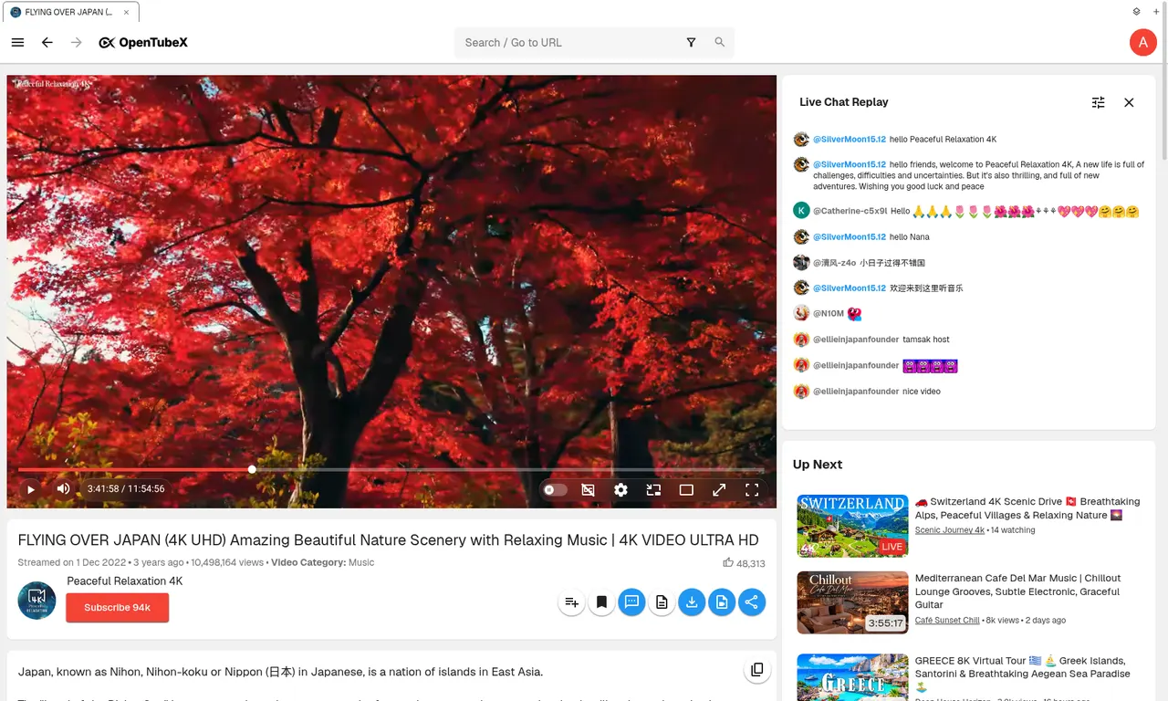Open the search filter funnel icon
This screenshot has height=701, width=1168.
tap(691, 43)
